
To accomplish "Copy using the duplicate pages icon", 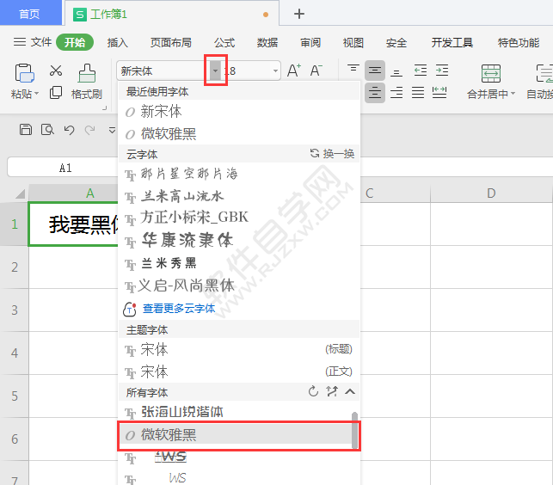I will coord(56,92).
